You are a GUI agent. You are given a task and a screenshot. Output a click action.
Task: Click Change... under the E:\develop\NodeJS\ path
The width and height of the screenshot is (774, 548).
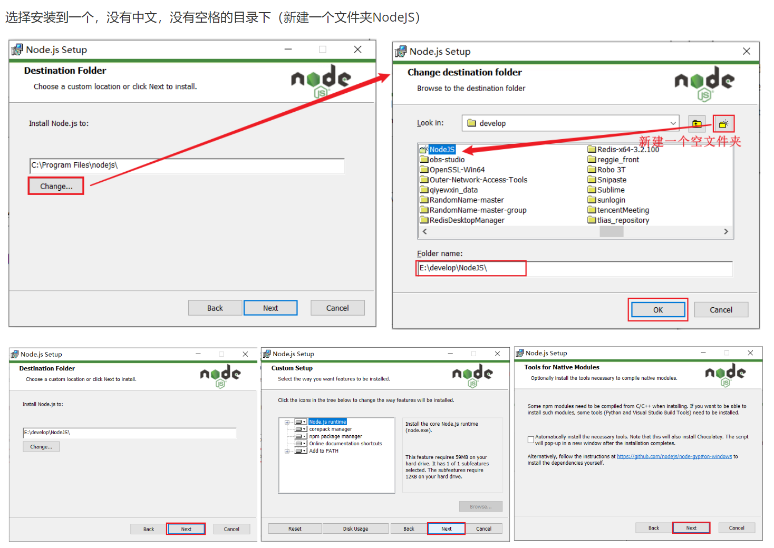[41, 447]
